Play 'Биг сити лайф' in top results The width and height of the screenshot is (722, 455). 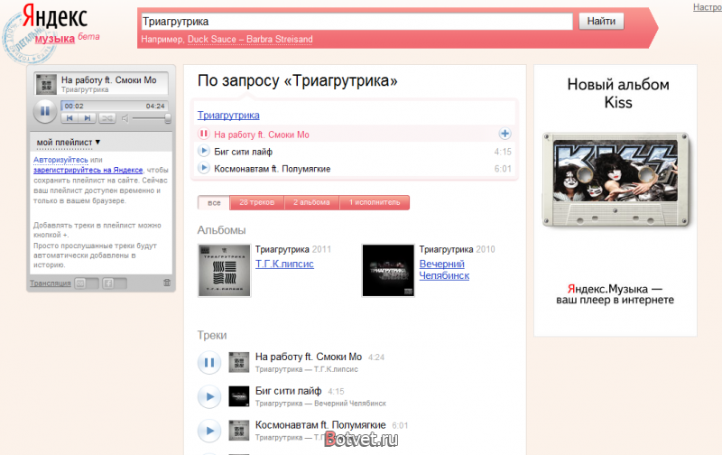(204, 151)
